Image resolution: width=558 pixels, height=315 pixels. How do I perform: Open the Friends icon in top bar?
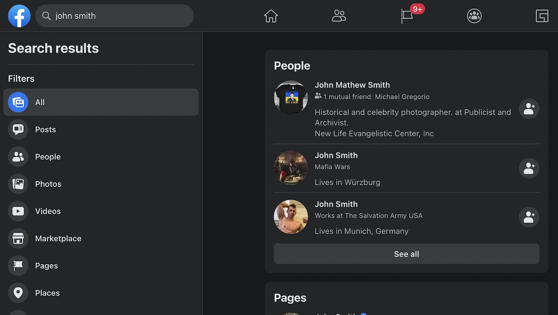pos(339,16)
